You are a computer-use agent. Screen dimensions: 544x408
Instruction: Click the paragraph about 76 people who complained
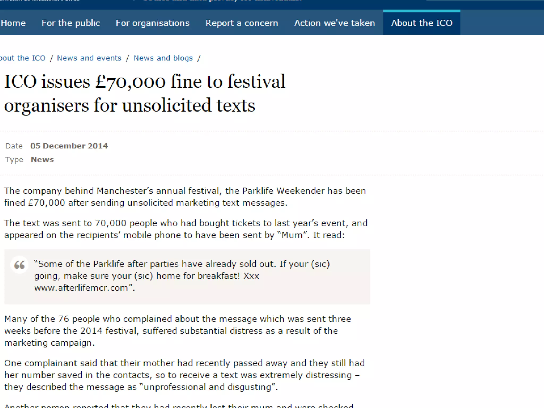point(177,331)
